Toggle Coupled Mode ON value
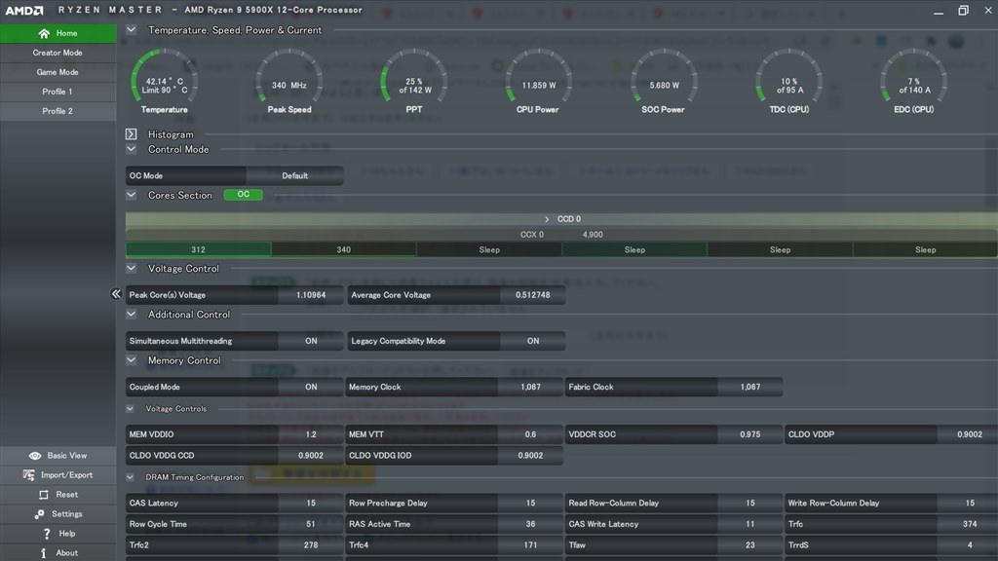 pyautogui.click(x=311, y=387)
